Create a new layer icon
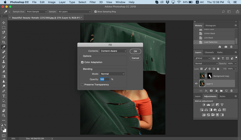The width and height of the screenshot is (241, 140). click(226, 91)
